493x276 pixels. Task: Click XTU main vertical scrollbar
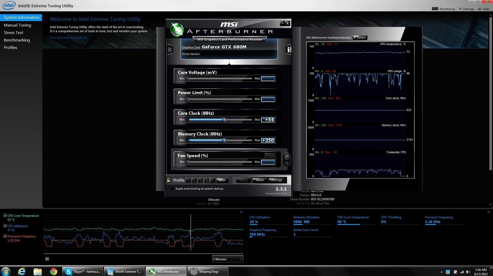coord(490,93)
